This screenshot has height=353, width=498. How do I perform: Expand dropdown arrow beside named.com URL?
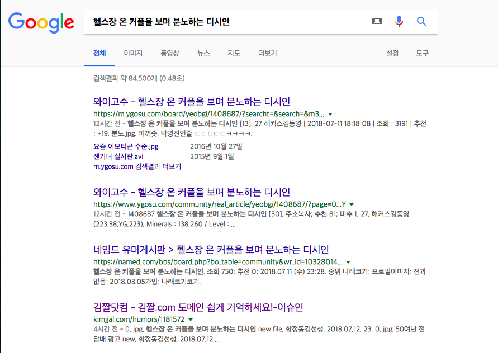click(348, 262)
